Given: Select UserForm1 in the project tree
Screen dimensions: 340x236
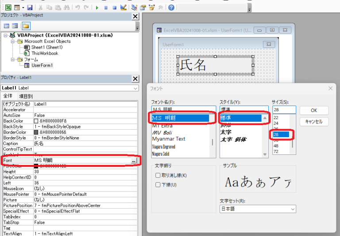Looking at the screenshot, I should point(42,65).
